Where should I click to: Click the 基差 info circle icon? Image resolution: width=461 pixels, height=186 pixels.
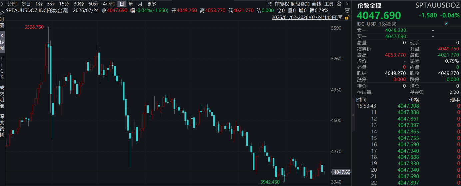pyautogui.click(x=421, y=92)
